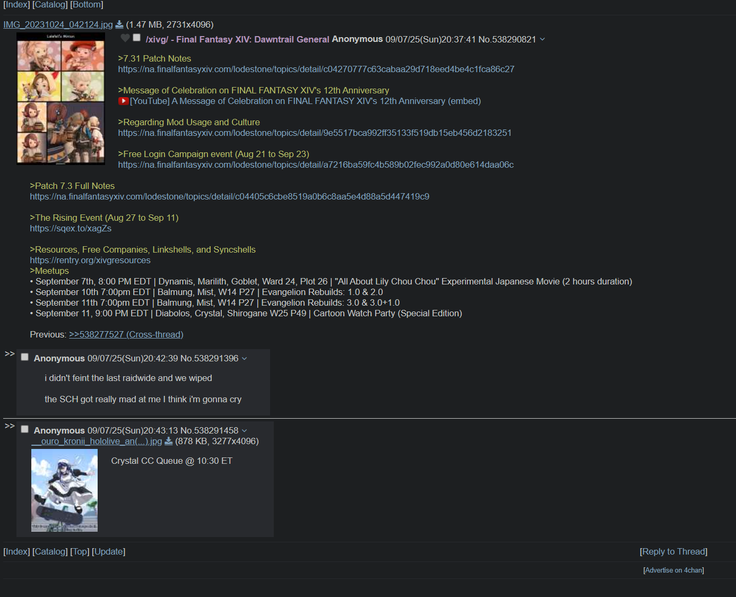Open the Advertise on 4chan link

tap(674, 570)
